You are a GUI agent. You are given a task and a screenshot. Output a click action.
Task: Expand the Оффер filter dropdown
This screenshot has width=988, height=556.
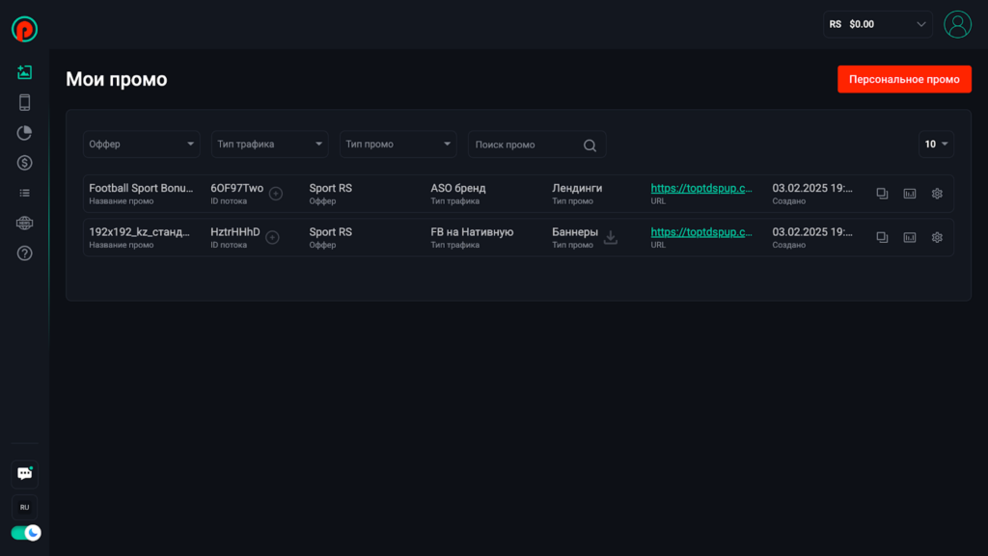point(141,144)
